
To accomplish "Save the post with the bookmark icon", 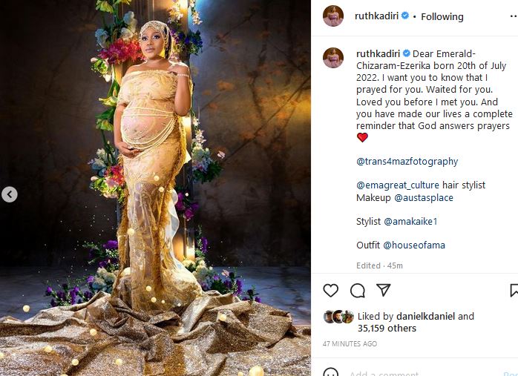I will (x=514, y=290).
